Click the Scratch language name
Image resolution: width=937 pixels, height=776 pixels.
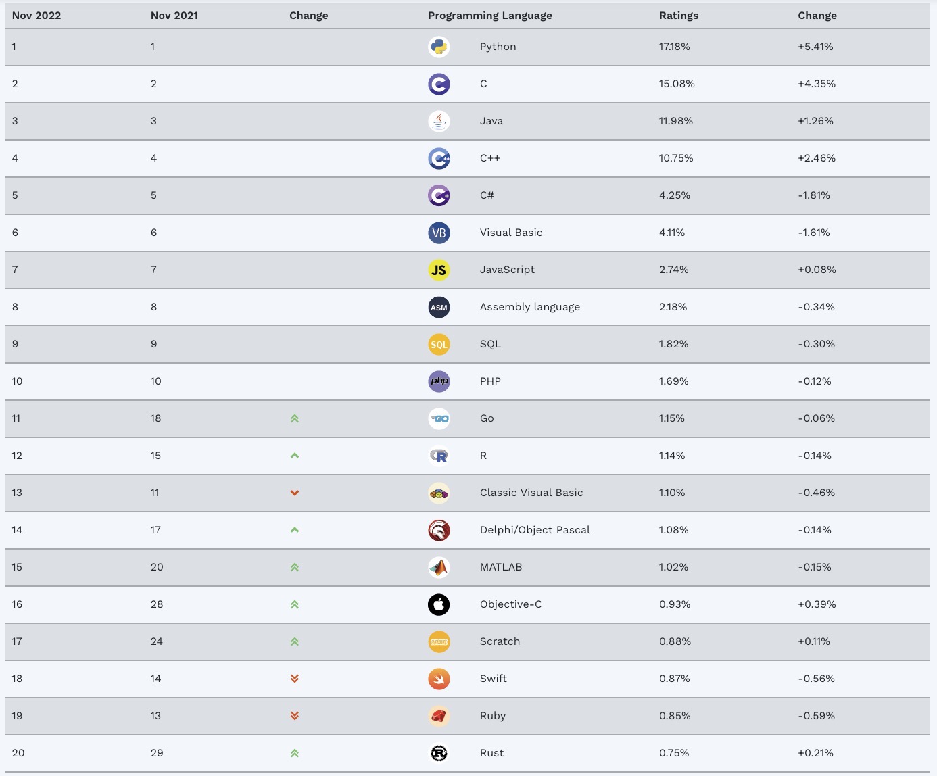point(500,641)
